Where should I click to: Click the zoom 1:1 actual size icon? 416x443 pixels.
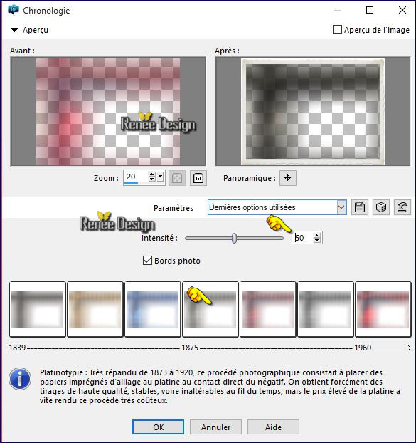198,178
